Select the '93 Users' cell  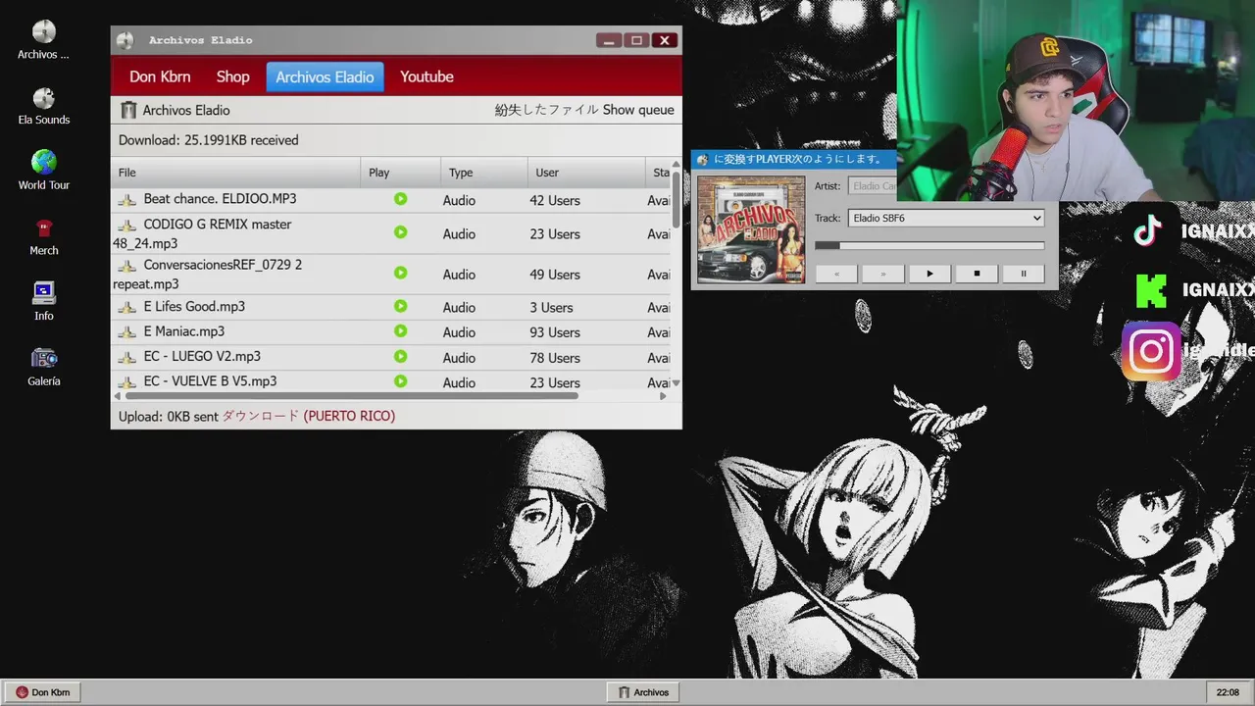555,332
